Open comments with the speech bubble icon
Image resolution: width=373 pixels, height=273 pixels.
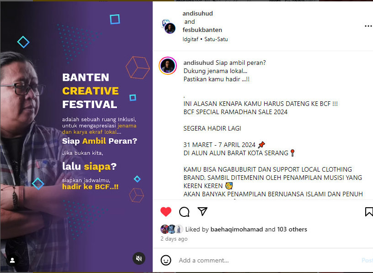click(x=184, y=212)
